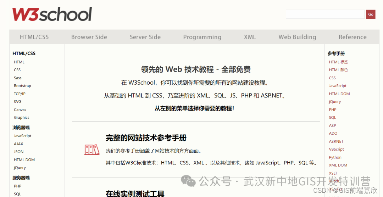Open HTML DOM in left sidebar
Screen dimensions: 383x197
pos(24,160)
